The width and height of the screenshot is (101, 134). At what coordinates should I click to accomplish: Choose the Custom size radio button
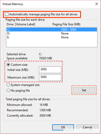[8, 65]
